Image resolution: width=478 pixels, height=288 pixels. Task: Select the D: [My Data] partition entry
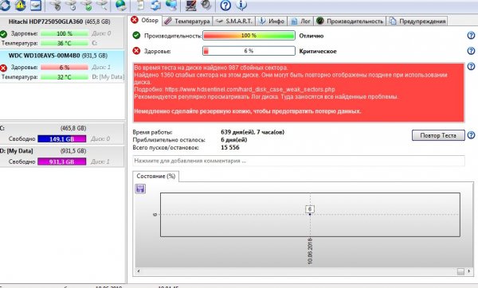[62, 156]
